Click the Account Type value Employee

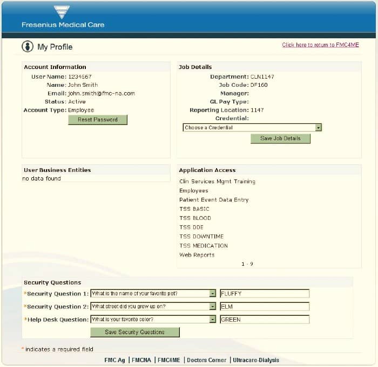(81, 110)
